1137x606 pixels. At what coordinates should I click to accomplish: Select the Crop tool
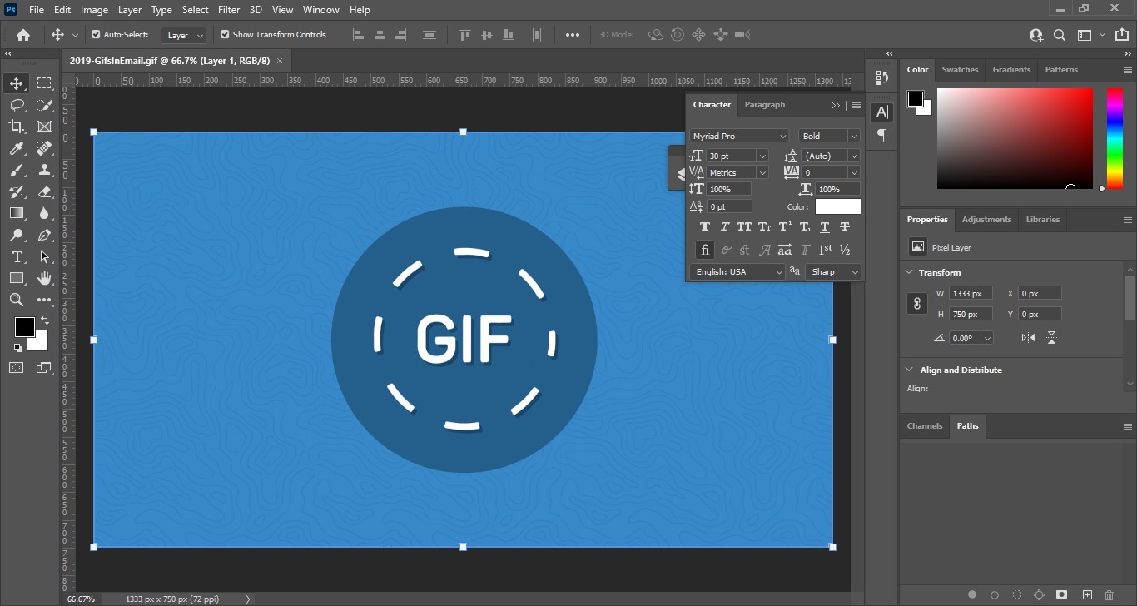[17, 127]
